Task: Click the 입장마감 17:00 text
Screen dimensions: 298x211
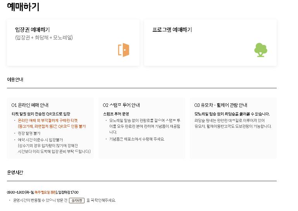Action: [68, 192]
